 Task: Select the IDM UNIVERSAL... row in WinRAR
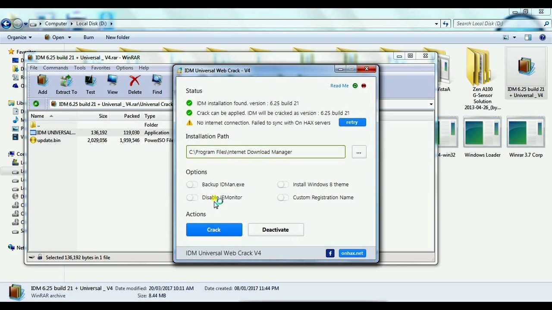pyautogui.click(x=100, y=133)
